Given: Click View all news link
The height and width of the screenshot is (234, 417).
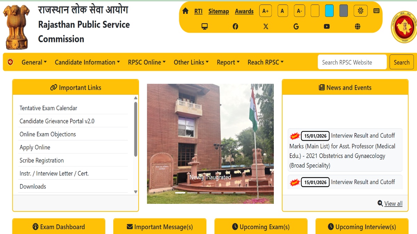Looking at the screenshot, I should click(393, 203).
